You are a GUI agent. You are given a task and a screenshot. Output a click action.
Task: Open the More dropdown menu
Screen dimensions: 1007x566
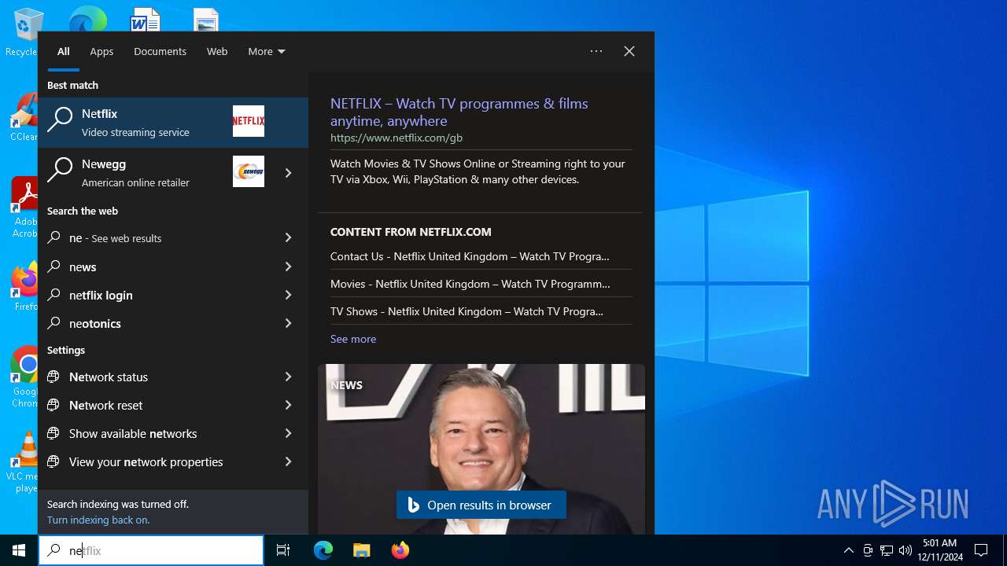click(267, 51)
